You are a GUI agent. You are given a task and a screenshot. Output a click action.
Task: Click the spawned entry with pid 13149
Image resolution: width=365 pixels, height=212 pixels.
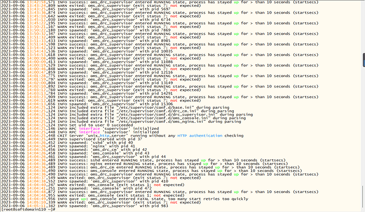point(87,83)
